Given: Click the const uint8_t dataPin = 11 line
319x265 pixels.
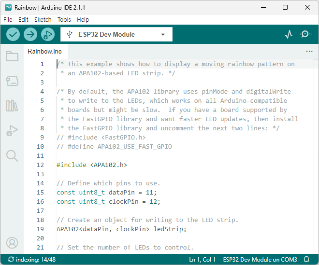Looking at the screenshot, I should [x=107, y=192].
